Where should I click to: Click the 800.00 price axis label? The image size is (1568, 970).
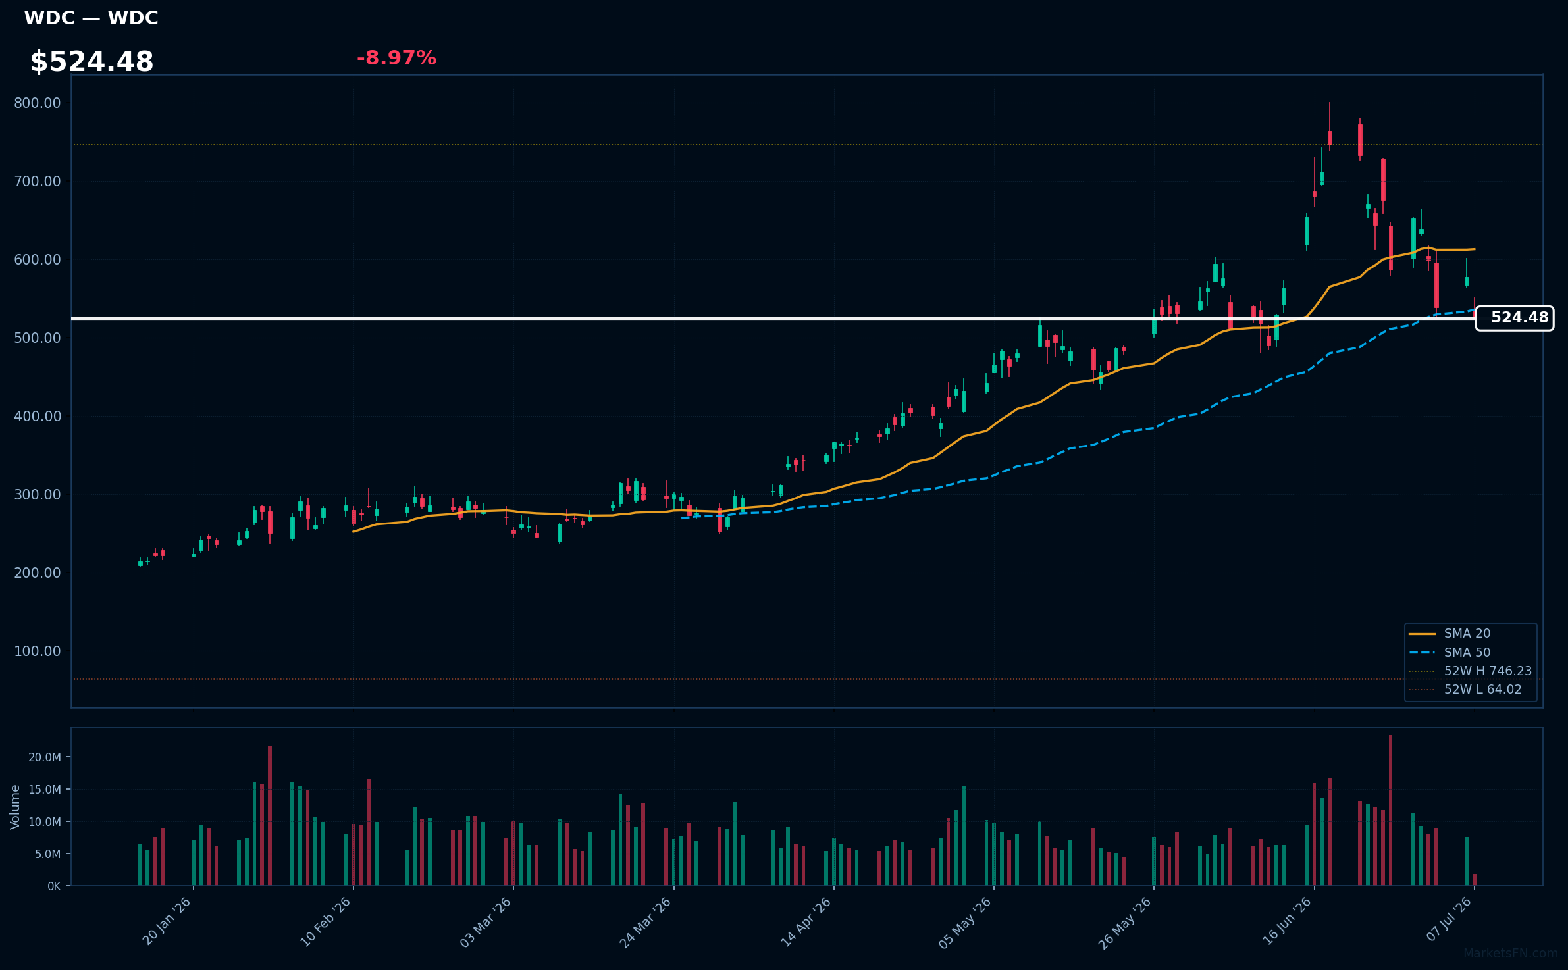pos(38,103)
